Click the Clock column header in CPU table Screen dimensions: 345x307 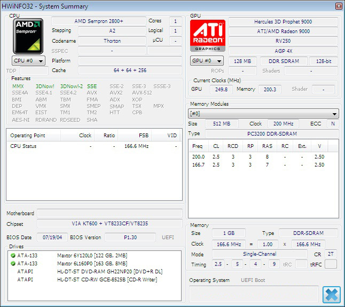tap(77, 135)
